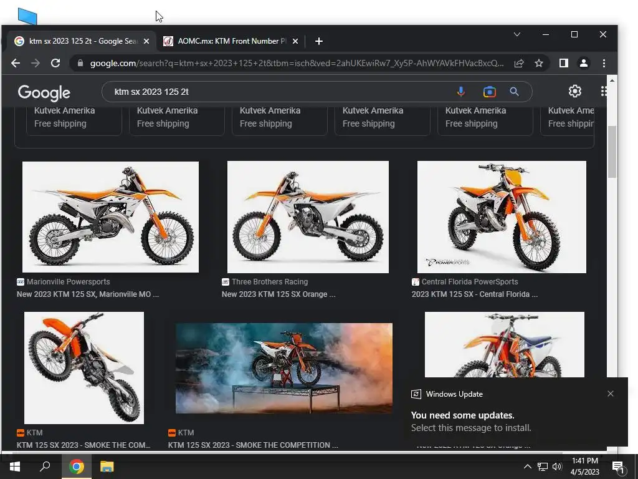The image size is (638, 479).
Task: Click the scrollbar up arrow
Action: click(612, 80)
